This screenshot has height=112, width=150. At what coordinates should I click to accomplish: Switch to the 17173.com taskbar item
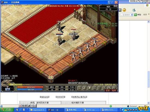[91, 110]
